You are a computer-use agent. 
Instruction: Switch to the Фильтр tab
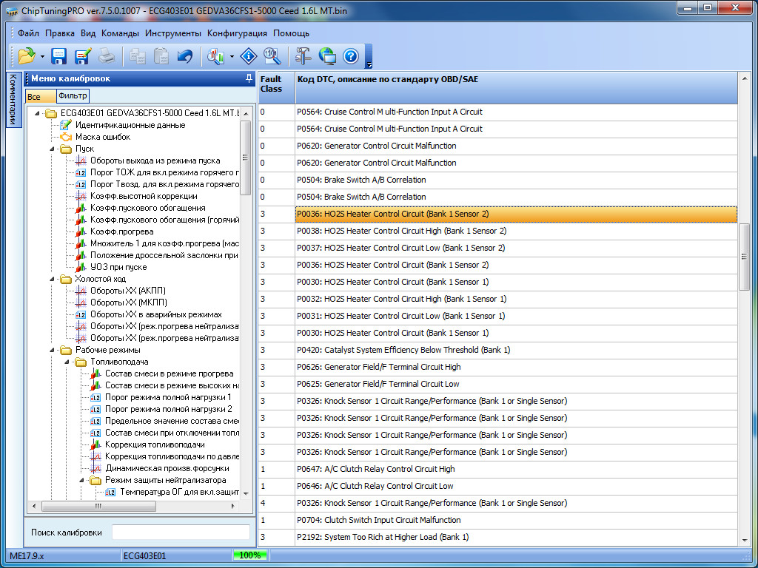(73, 96)
